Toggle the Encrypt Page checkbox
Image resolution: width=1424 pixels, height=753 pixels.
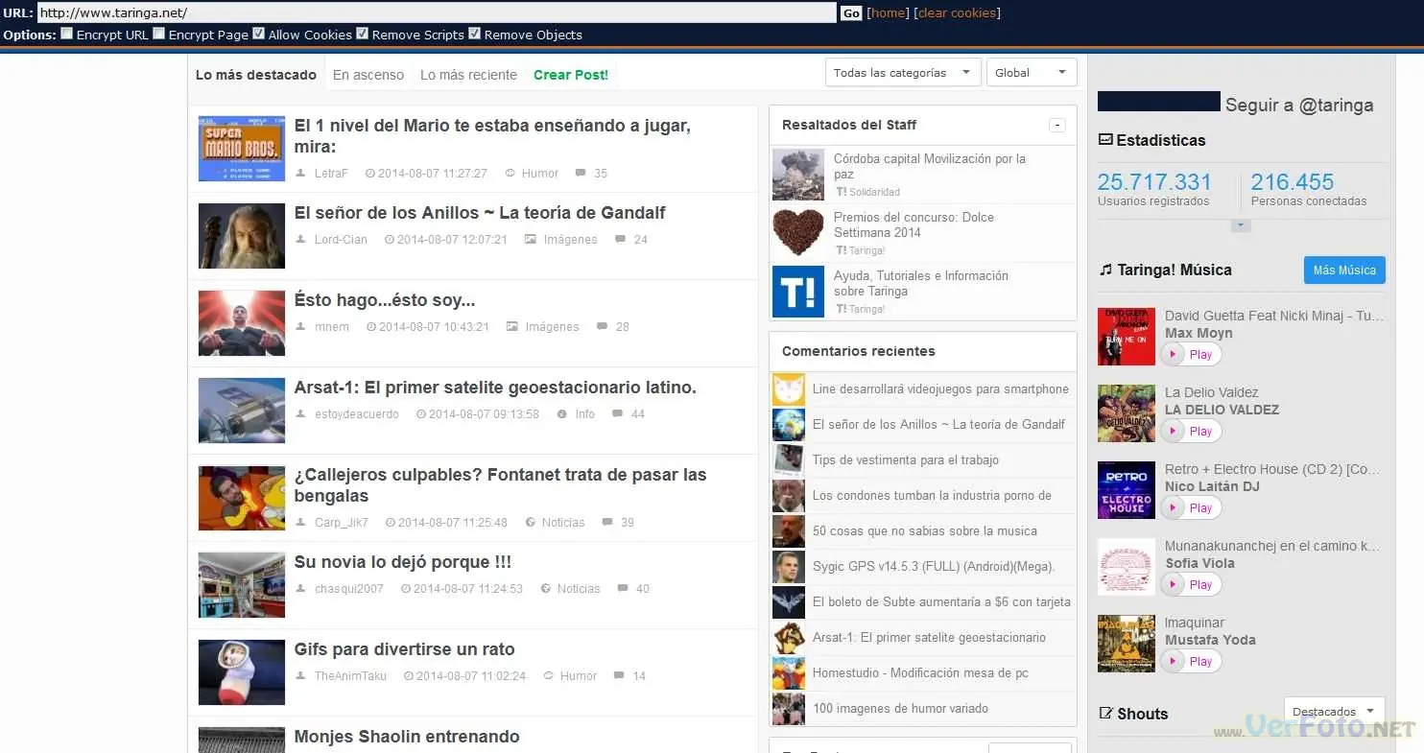coord(158,34)
